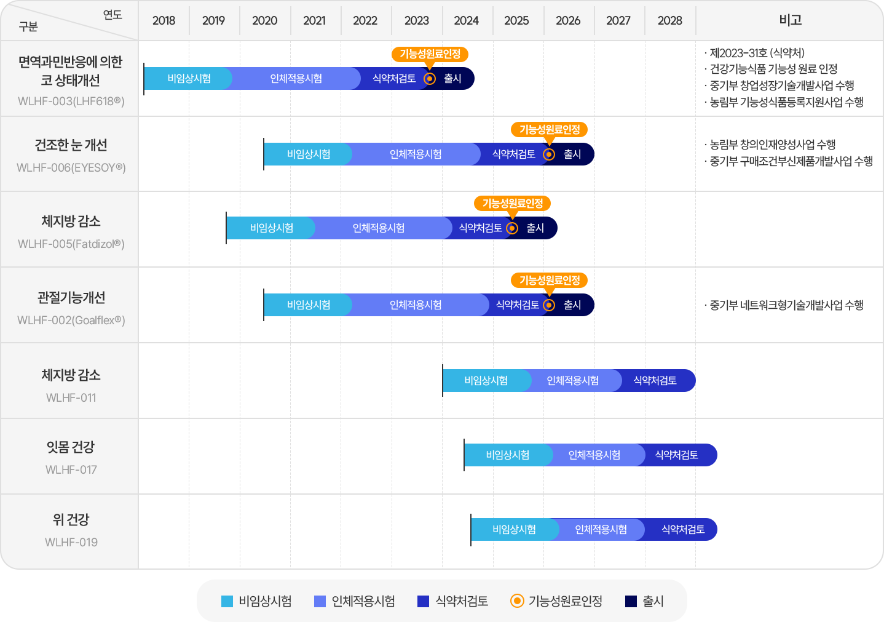Click the orange 기능성원료인정 callout above WLHF-003 bar
This screenshot has height=622, width=884.
[430, 54]
